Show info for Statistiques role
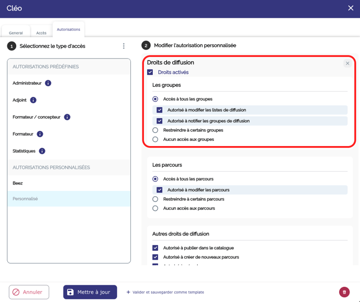The width and height of the screenshot is (360, 302). [x=42, y=151]
